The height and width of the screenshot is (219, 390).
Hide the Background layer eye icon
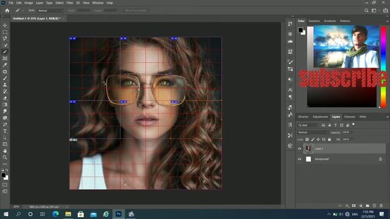tap(299, 159)
